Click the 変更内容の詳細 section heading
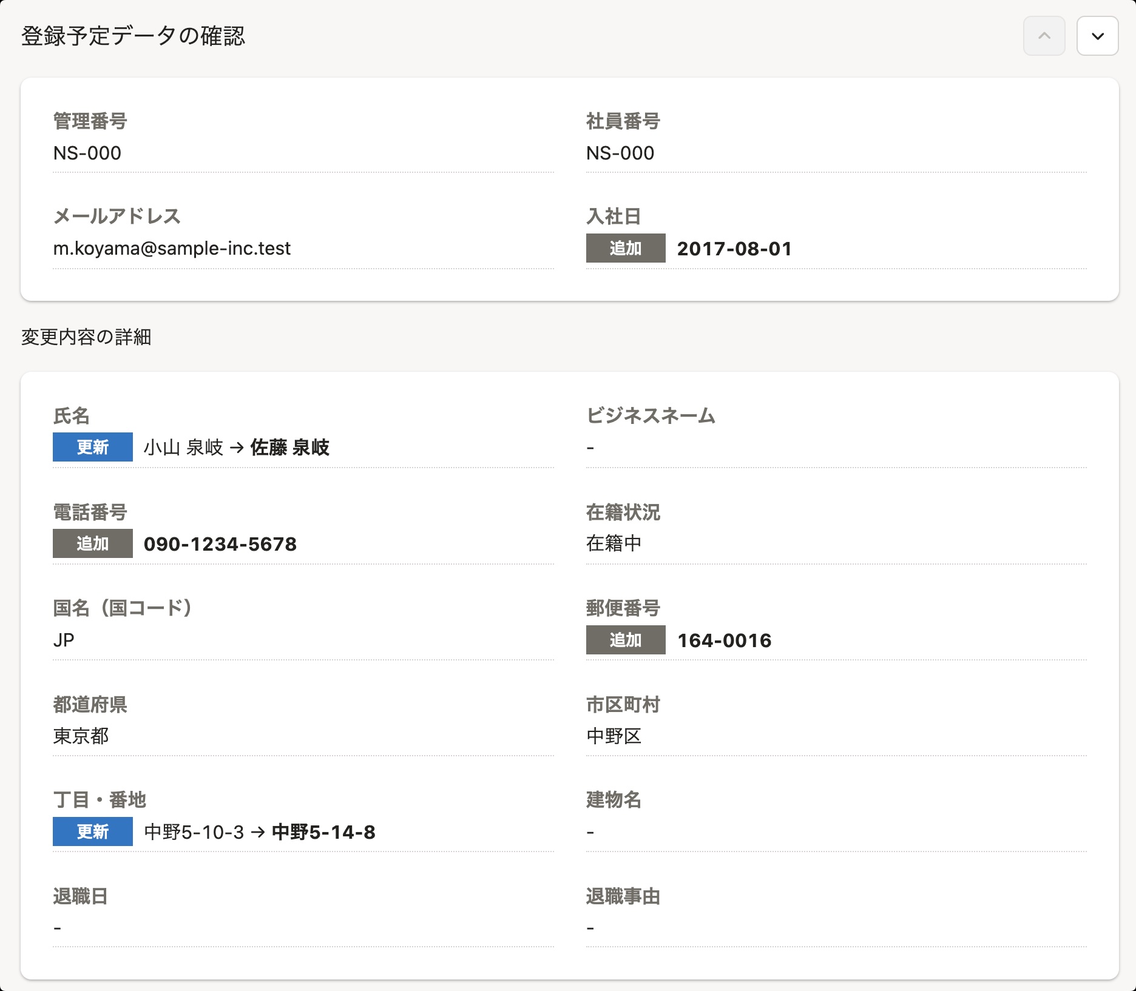1136x991 pixels. 86,337
